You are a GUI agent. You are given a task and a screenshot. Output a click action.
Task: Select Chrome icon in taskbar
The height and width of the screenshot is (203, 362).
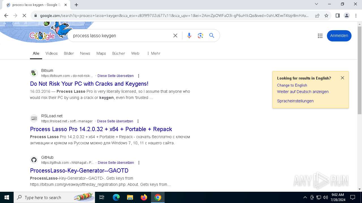pyautogui.click(x=158, y=197)
